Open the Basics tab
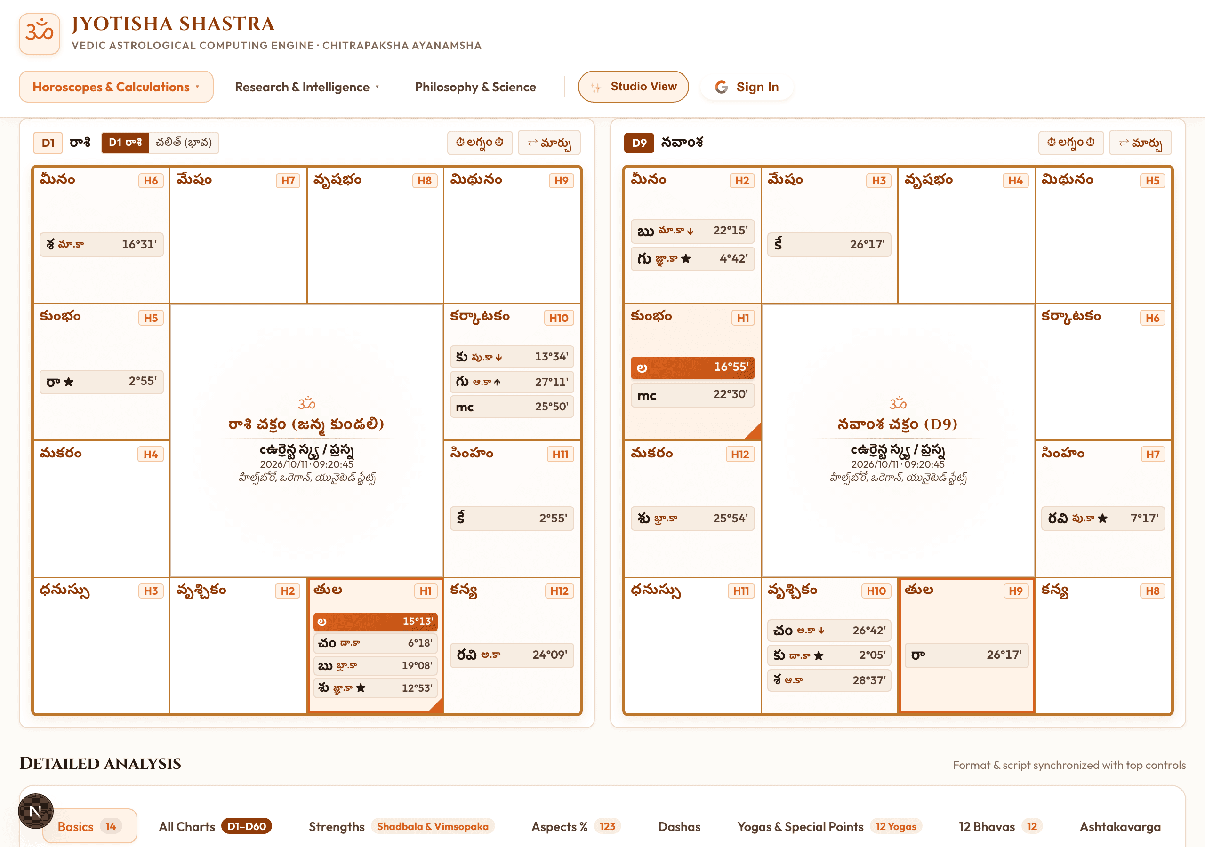The image size is (1205, 847). click(90, 827)
